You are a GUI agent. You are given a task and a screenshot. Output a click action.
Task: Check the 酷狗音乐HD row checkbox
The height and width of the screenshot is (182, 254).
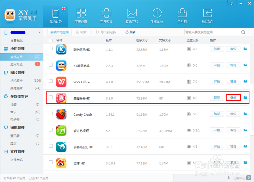(51, 49)
